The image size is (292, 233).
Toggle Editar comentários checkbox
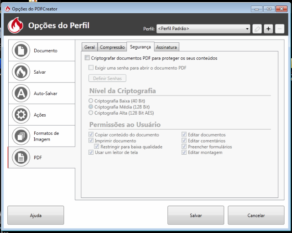(184, 140)
